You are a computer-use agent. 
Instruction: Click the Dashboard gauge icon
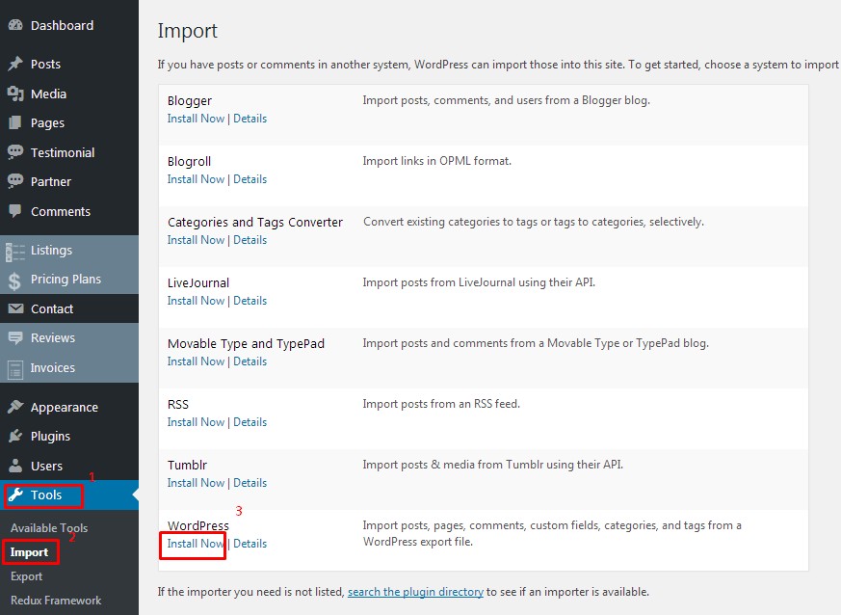[x=15, y=25]
